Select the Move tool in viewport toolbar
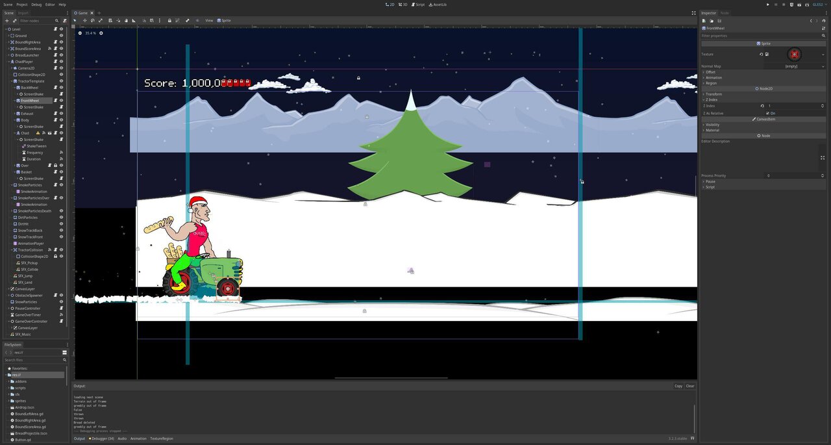The height and width of the screenshot is (445, 831). 84,21
